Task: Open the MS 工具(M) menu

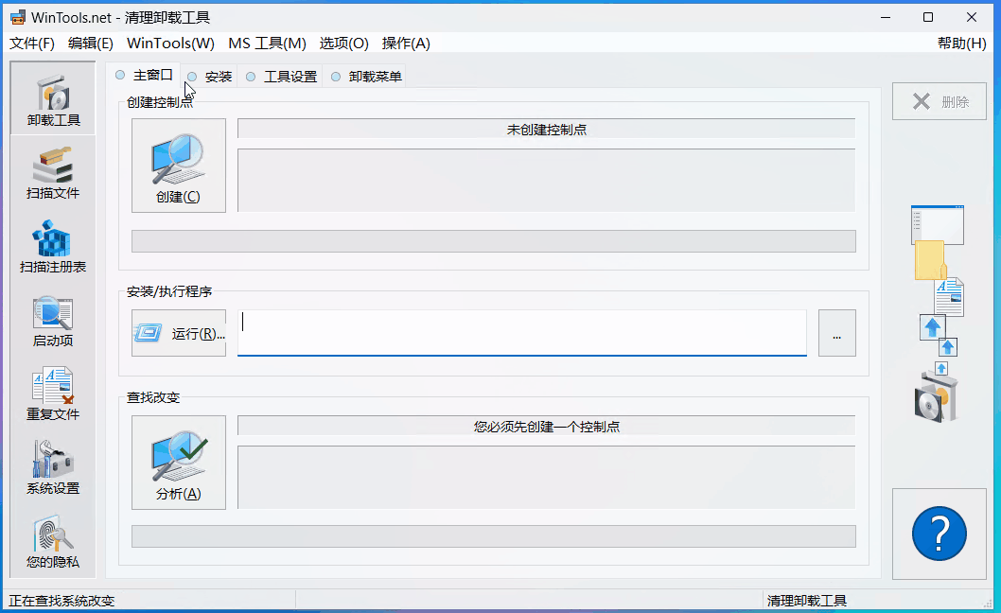Action: [x=267, y=44]
